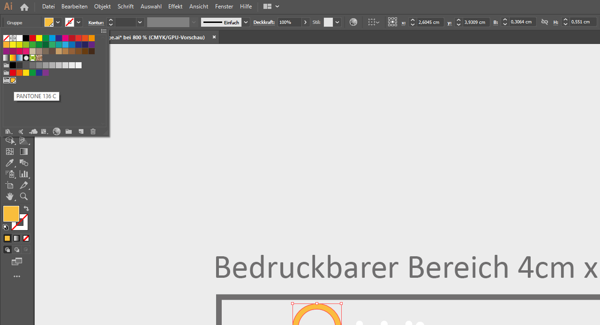600x325 pixels.
Task: Click the Recolor Artwork wheel in control bar
Action: pyautogui.click(x=353, y=22)
